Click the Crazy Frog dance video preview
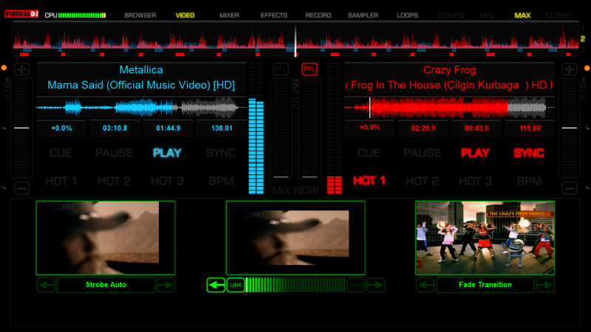Image resolution: width=591 pixels, height=332 pixels. pos(485,238)
